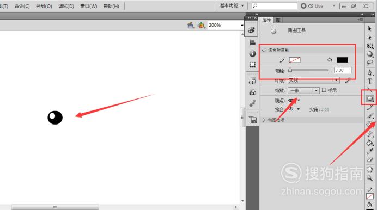This screenshot has height=210, width=377.
Task: Open the Components panel icon
Action: pos(252,92)
